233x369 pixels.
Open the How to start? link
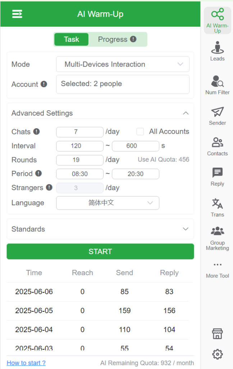pyautogui.click(x=26, y=363)
